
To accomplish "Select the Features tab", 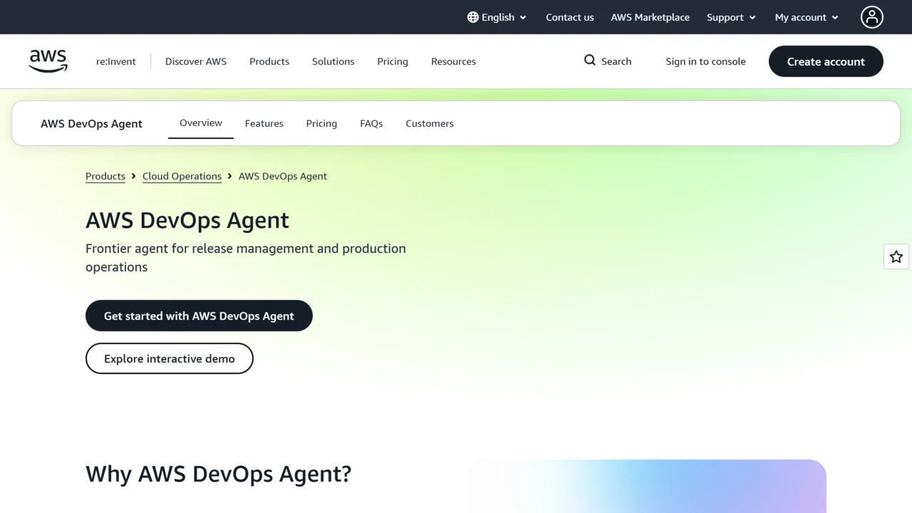I will [264, 123].
